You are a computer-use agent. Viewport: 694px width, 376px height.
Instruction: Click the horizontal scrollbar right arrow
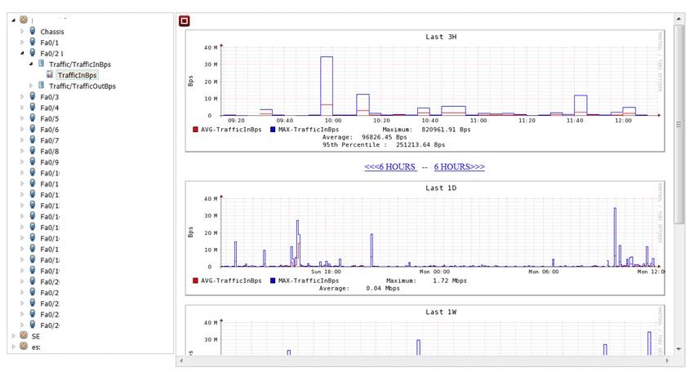pyautogui.click(x=667, y=361)
